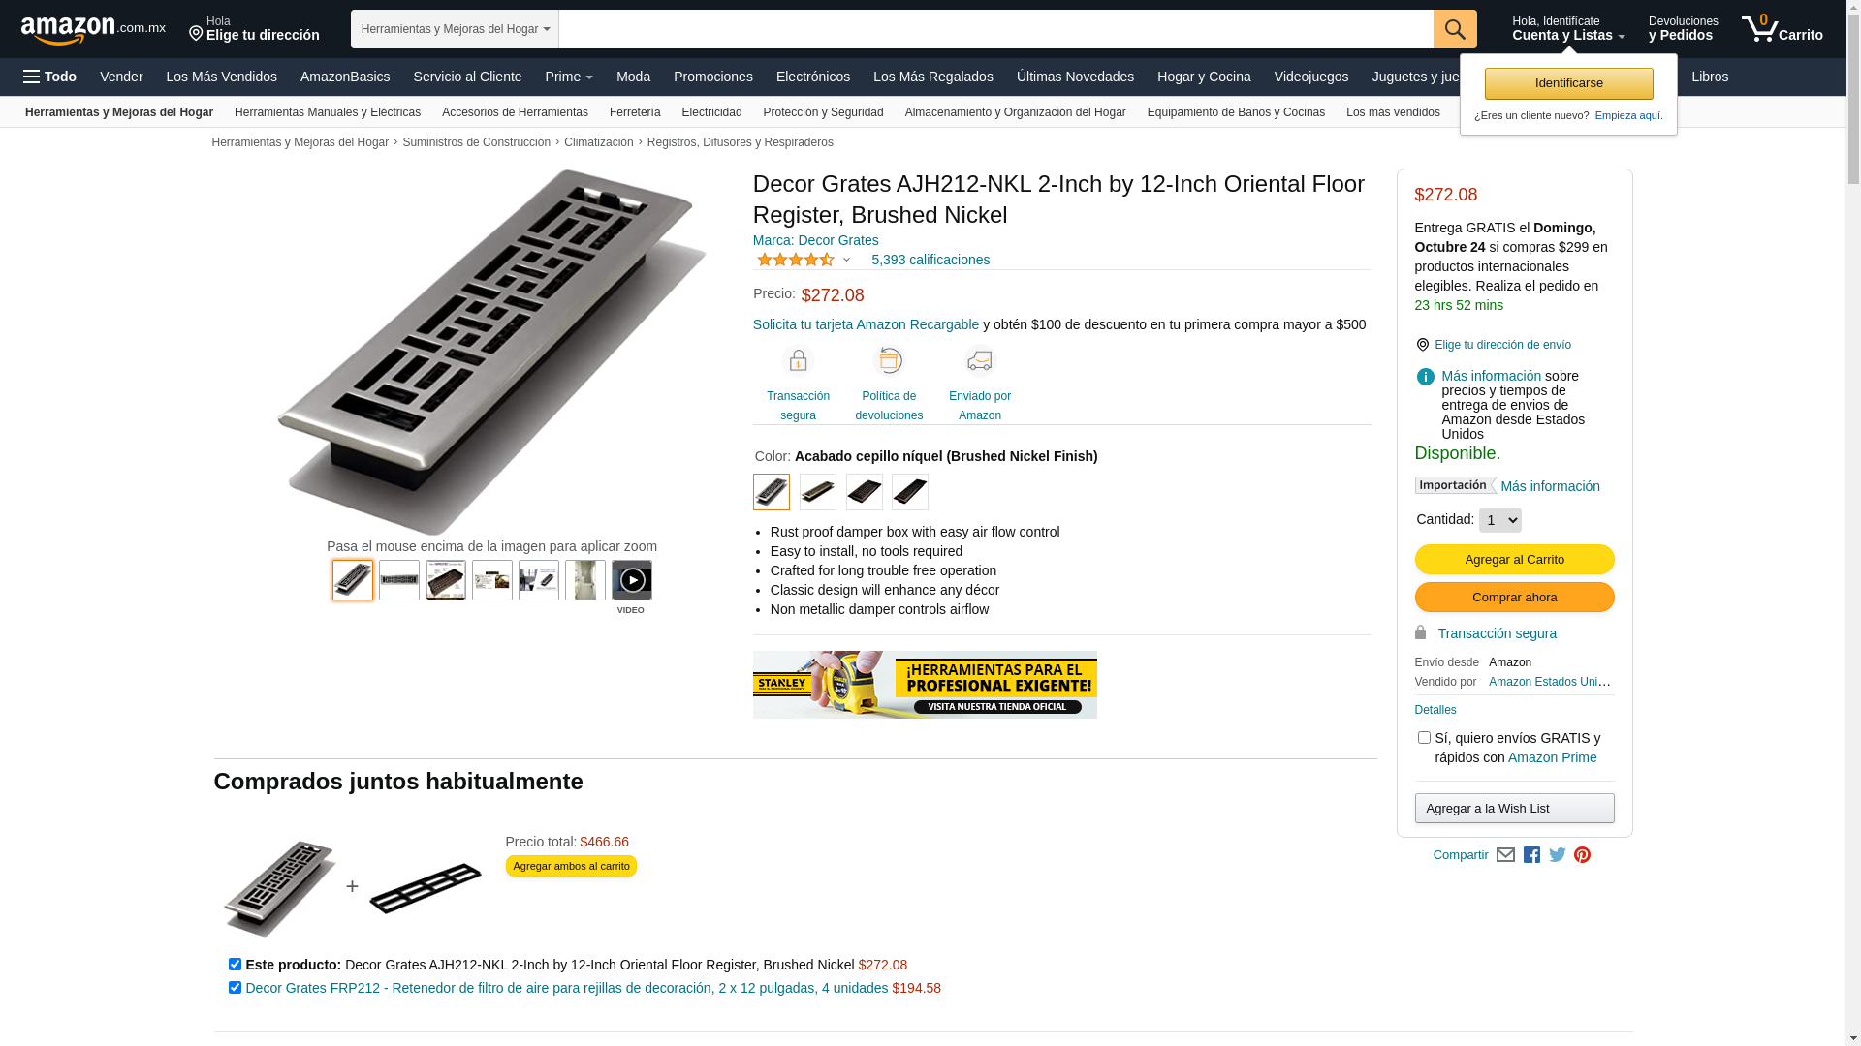The height and width of the screenshot is (1046, 1861).
Task: Open the Prime menu in the navigation bar
Action: click(x=569, y=77)
